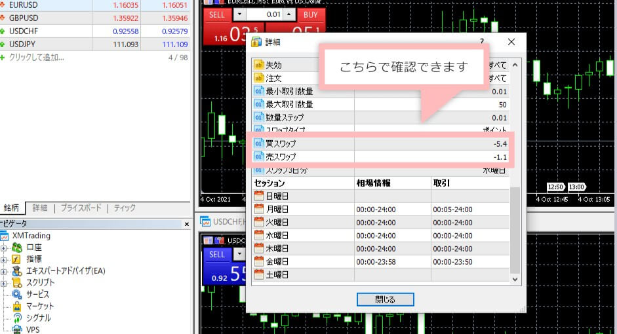
Task: Increase EURUSD volume with up arrow
Action: [289, 14]
